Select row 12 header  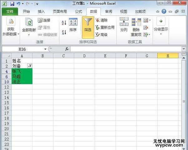point(7,87)
